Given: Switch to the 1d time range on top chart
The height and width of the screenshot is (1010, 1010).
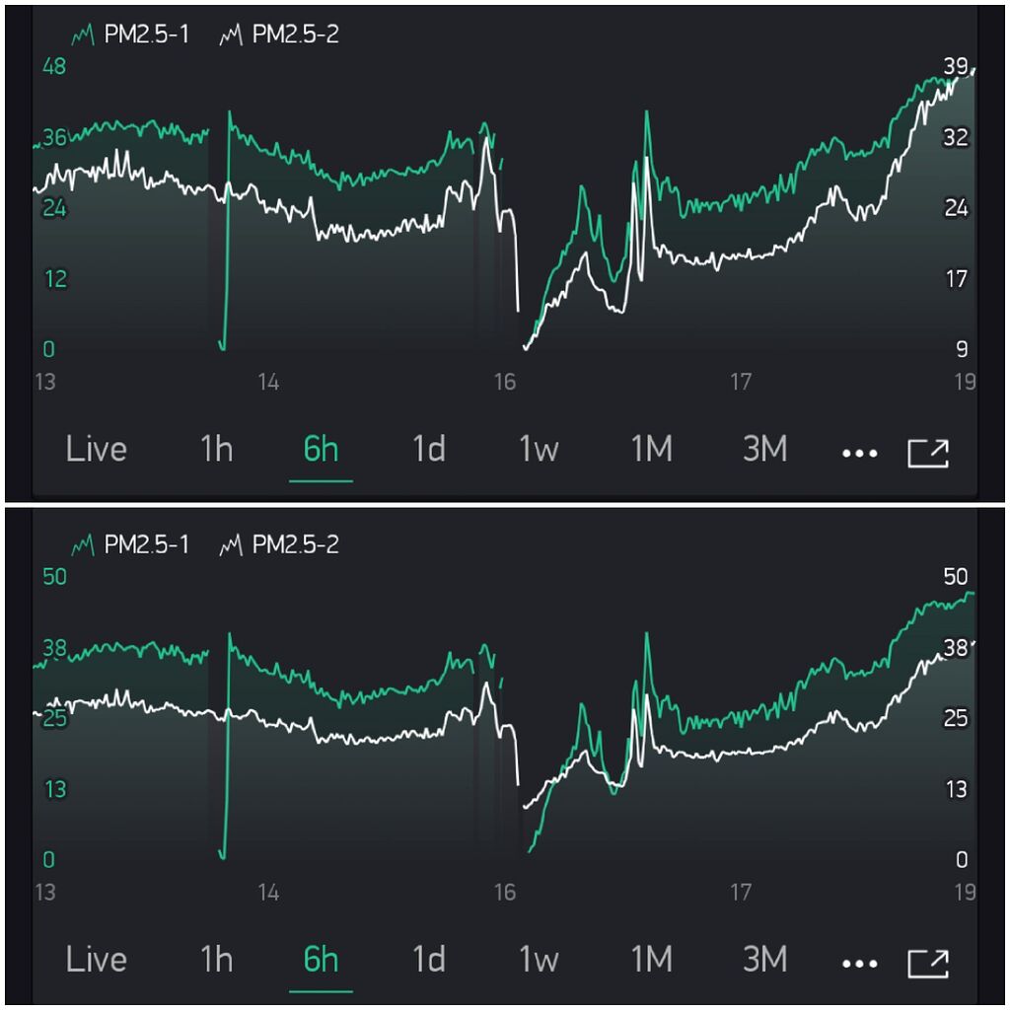Looking at the screenshot, I should 428,449.
